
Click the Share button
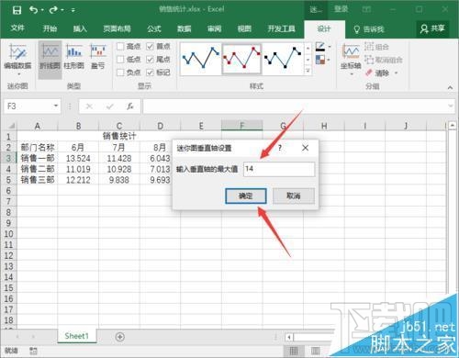click(x=432, y=28)
